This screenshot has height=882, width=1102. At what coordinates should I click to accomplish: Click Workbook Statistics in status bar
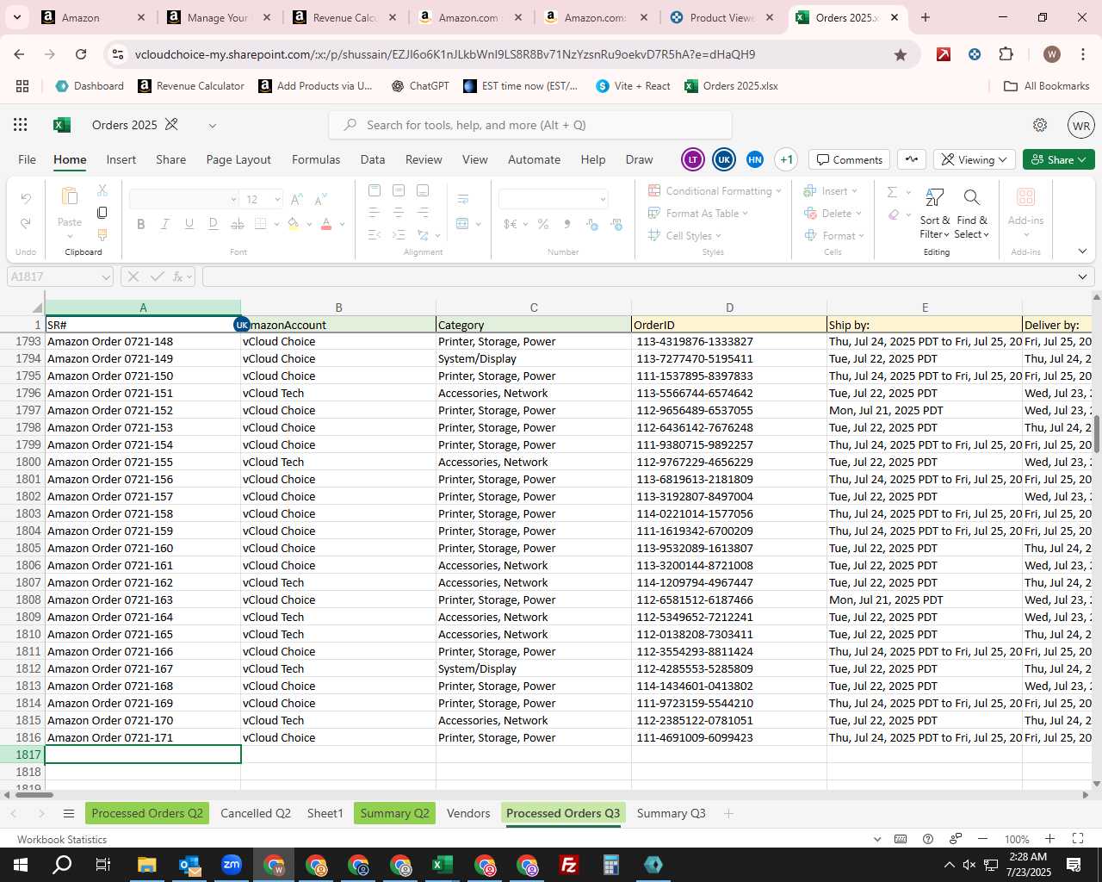pyautogui.click(x=62, y=839)
